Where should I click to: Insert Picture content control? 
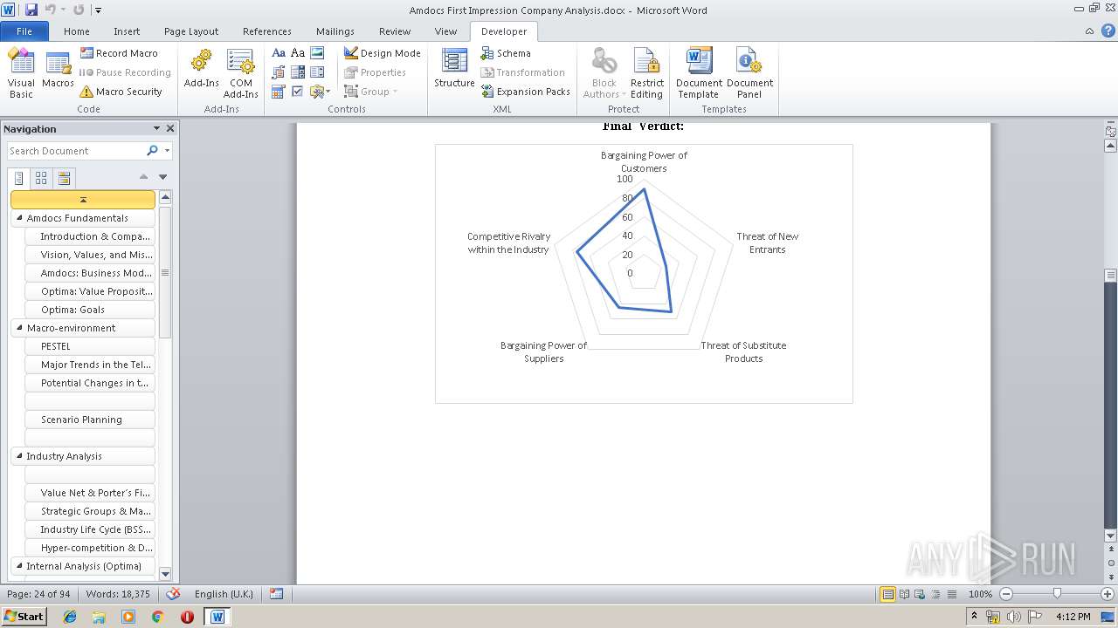click(317, 53)
